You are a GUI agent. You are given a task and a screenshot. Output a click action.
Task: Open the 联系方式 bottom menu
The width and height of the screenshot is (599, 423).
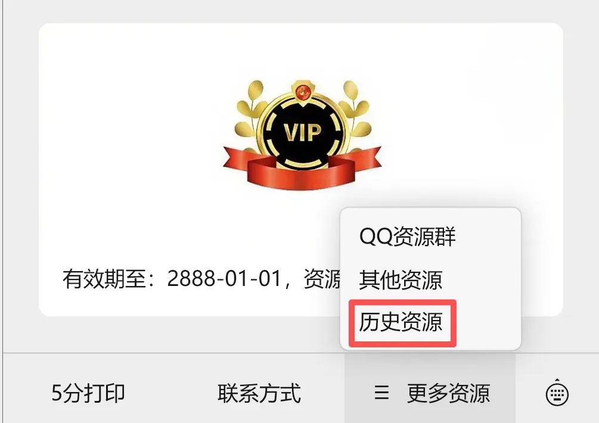[x=259, y=393]
